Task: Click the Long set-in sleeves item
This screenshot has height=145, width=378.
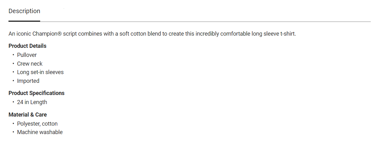Action: (x=40, y=72)
